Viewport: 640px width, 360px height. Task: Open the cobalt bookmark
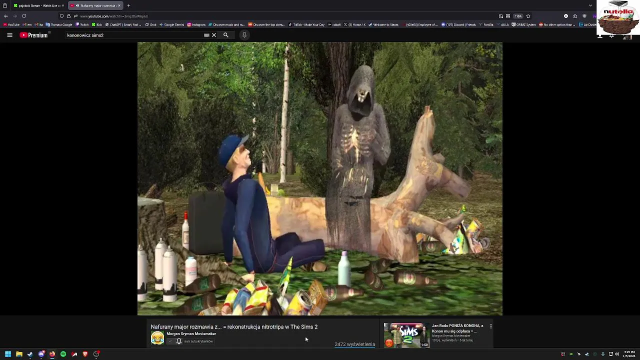(x=334, y=24)
